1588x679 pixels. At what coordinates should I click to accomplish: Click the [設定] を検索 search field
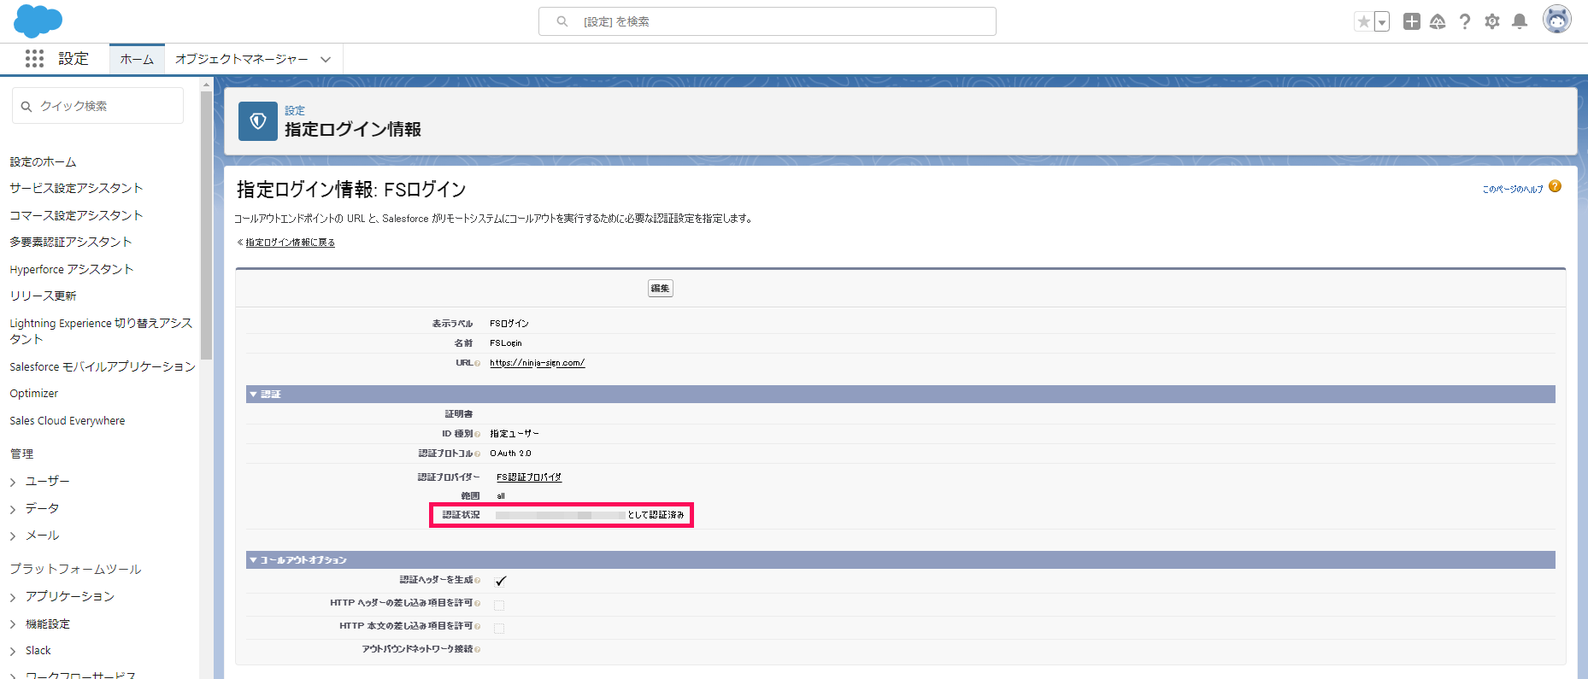[768, 21]
